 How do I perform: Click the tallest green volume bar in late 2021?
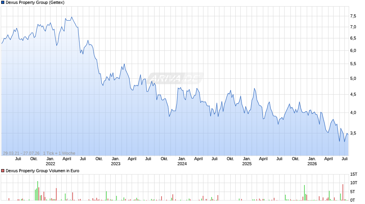point(38,191)
